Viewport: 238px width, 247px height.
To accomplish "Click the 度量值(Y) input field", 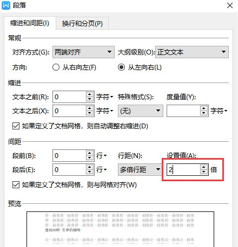I will pos(183,111).
